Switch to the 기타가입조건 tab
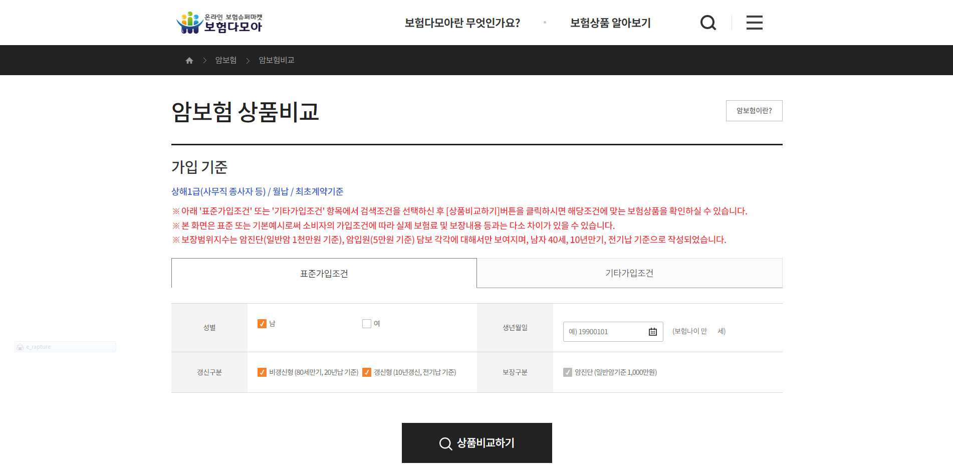Image resolution: width=953 pixels, height=468 pixels. [629, 274]
